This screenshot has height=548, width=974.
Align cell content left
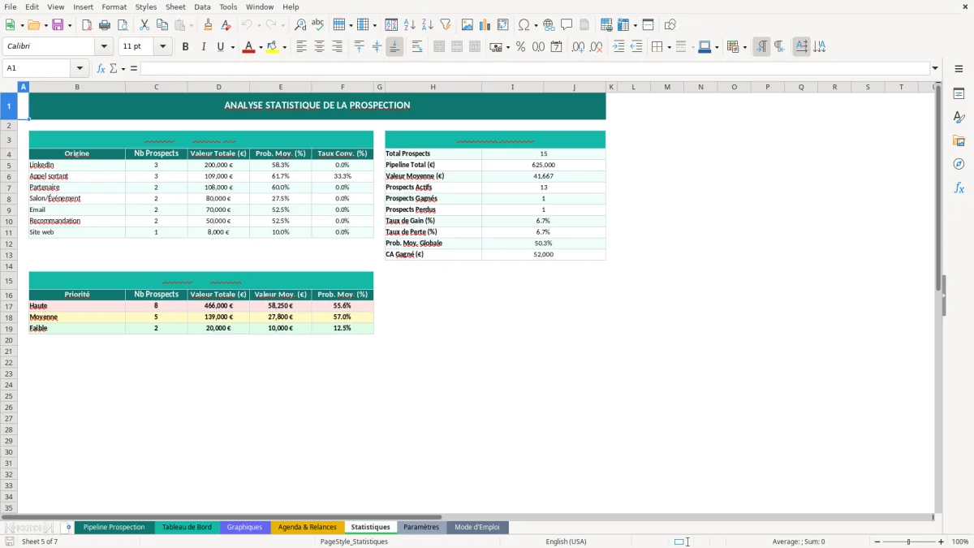[x=301, y=47]
